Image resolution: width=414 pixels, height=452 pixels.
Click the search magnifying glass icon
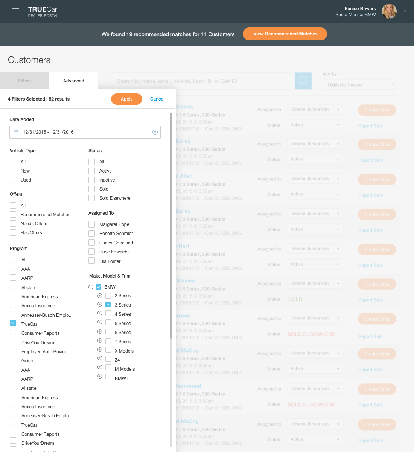[303, 81]
